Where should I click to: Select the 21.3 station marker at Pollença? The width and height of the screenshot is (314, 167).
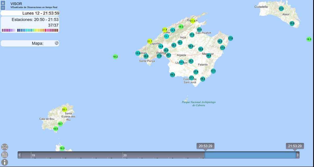pyautogui.click(x=193, y=21)
